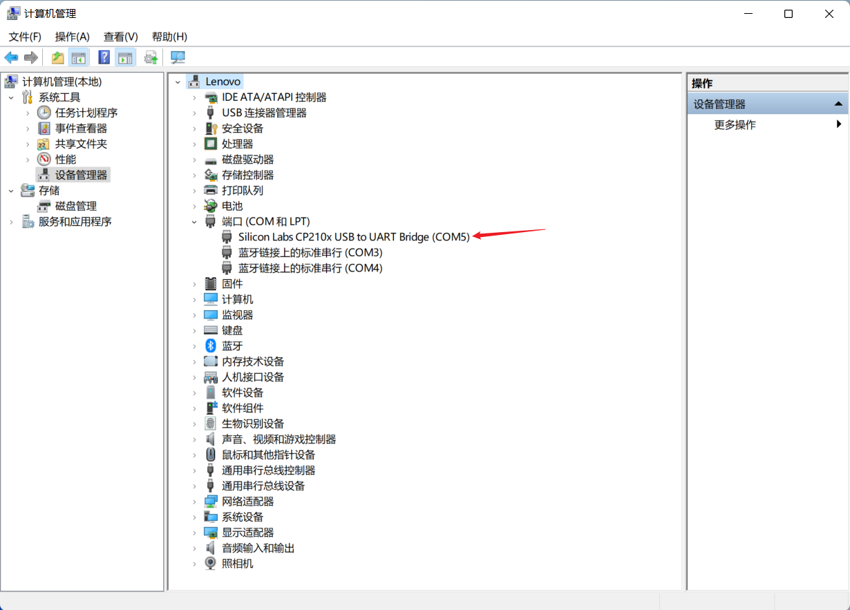Image resolution: width=850 pixels, height=610 pixels.
Task: Click the 任务计划程序 clock icon
Action: click(44, 113)
